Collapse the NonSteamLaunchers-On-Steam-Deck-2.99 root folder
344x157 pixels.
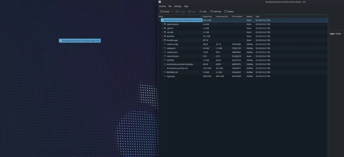[x=160, y=20]
